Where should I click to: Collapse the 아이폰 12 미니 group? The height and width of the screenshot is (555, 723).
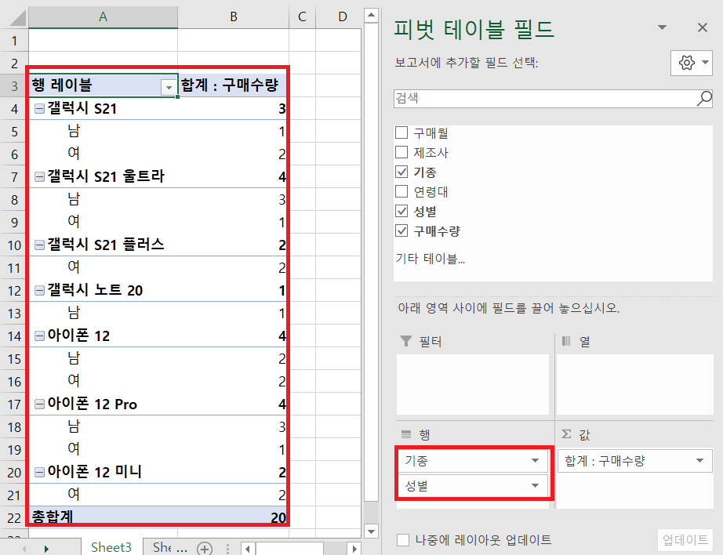[x=40, y=472]
